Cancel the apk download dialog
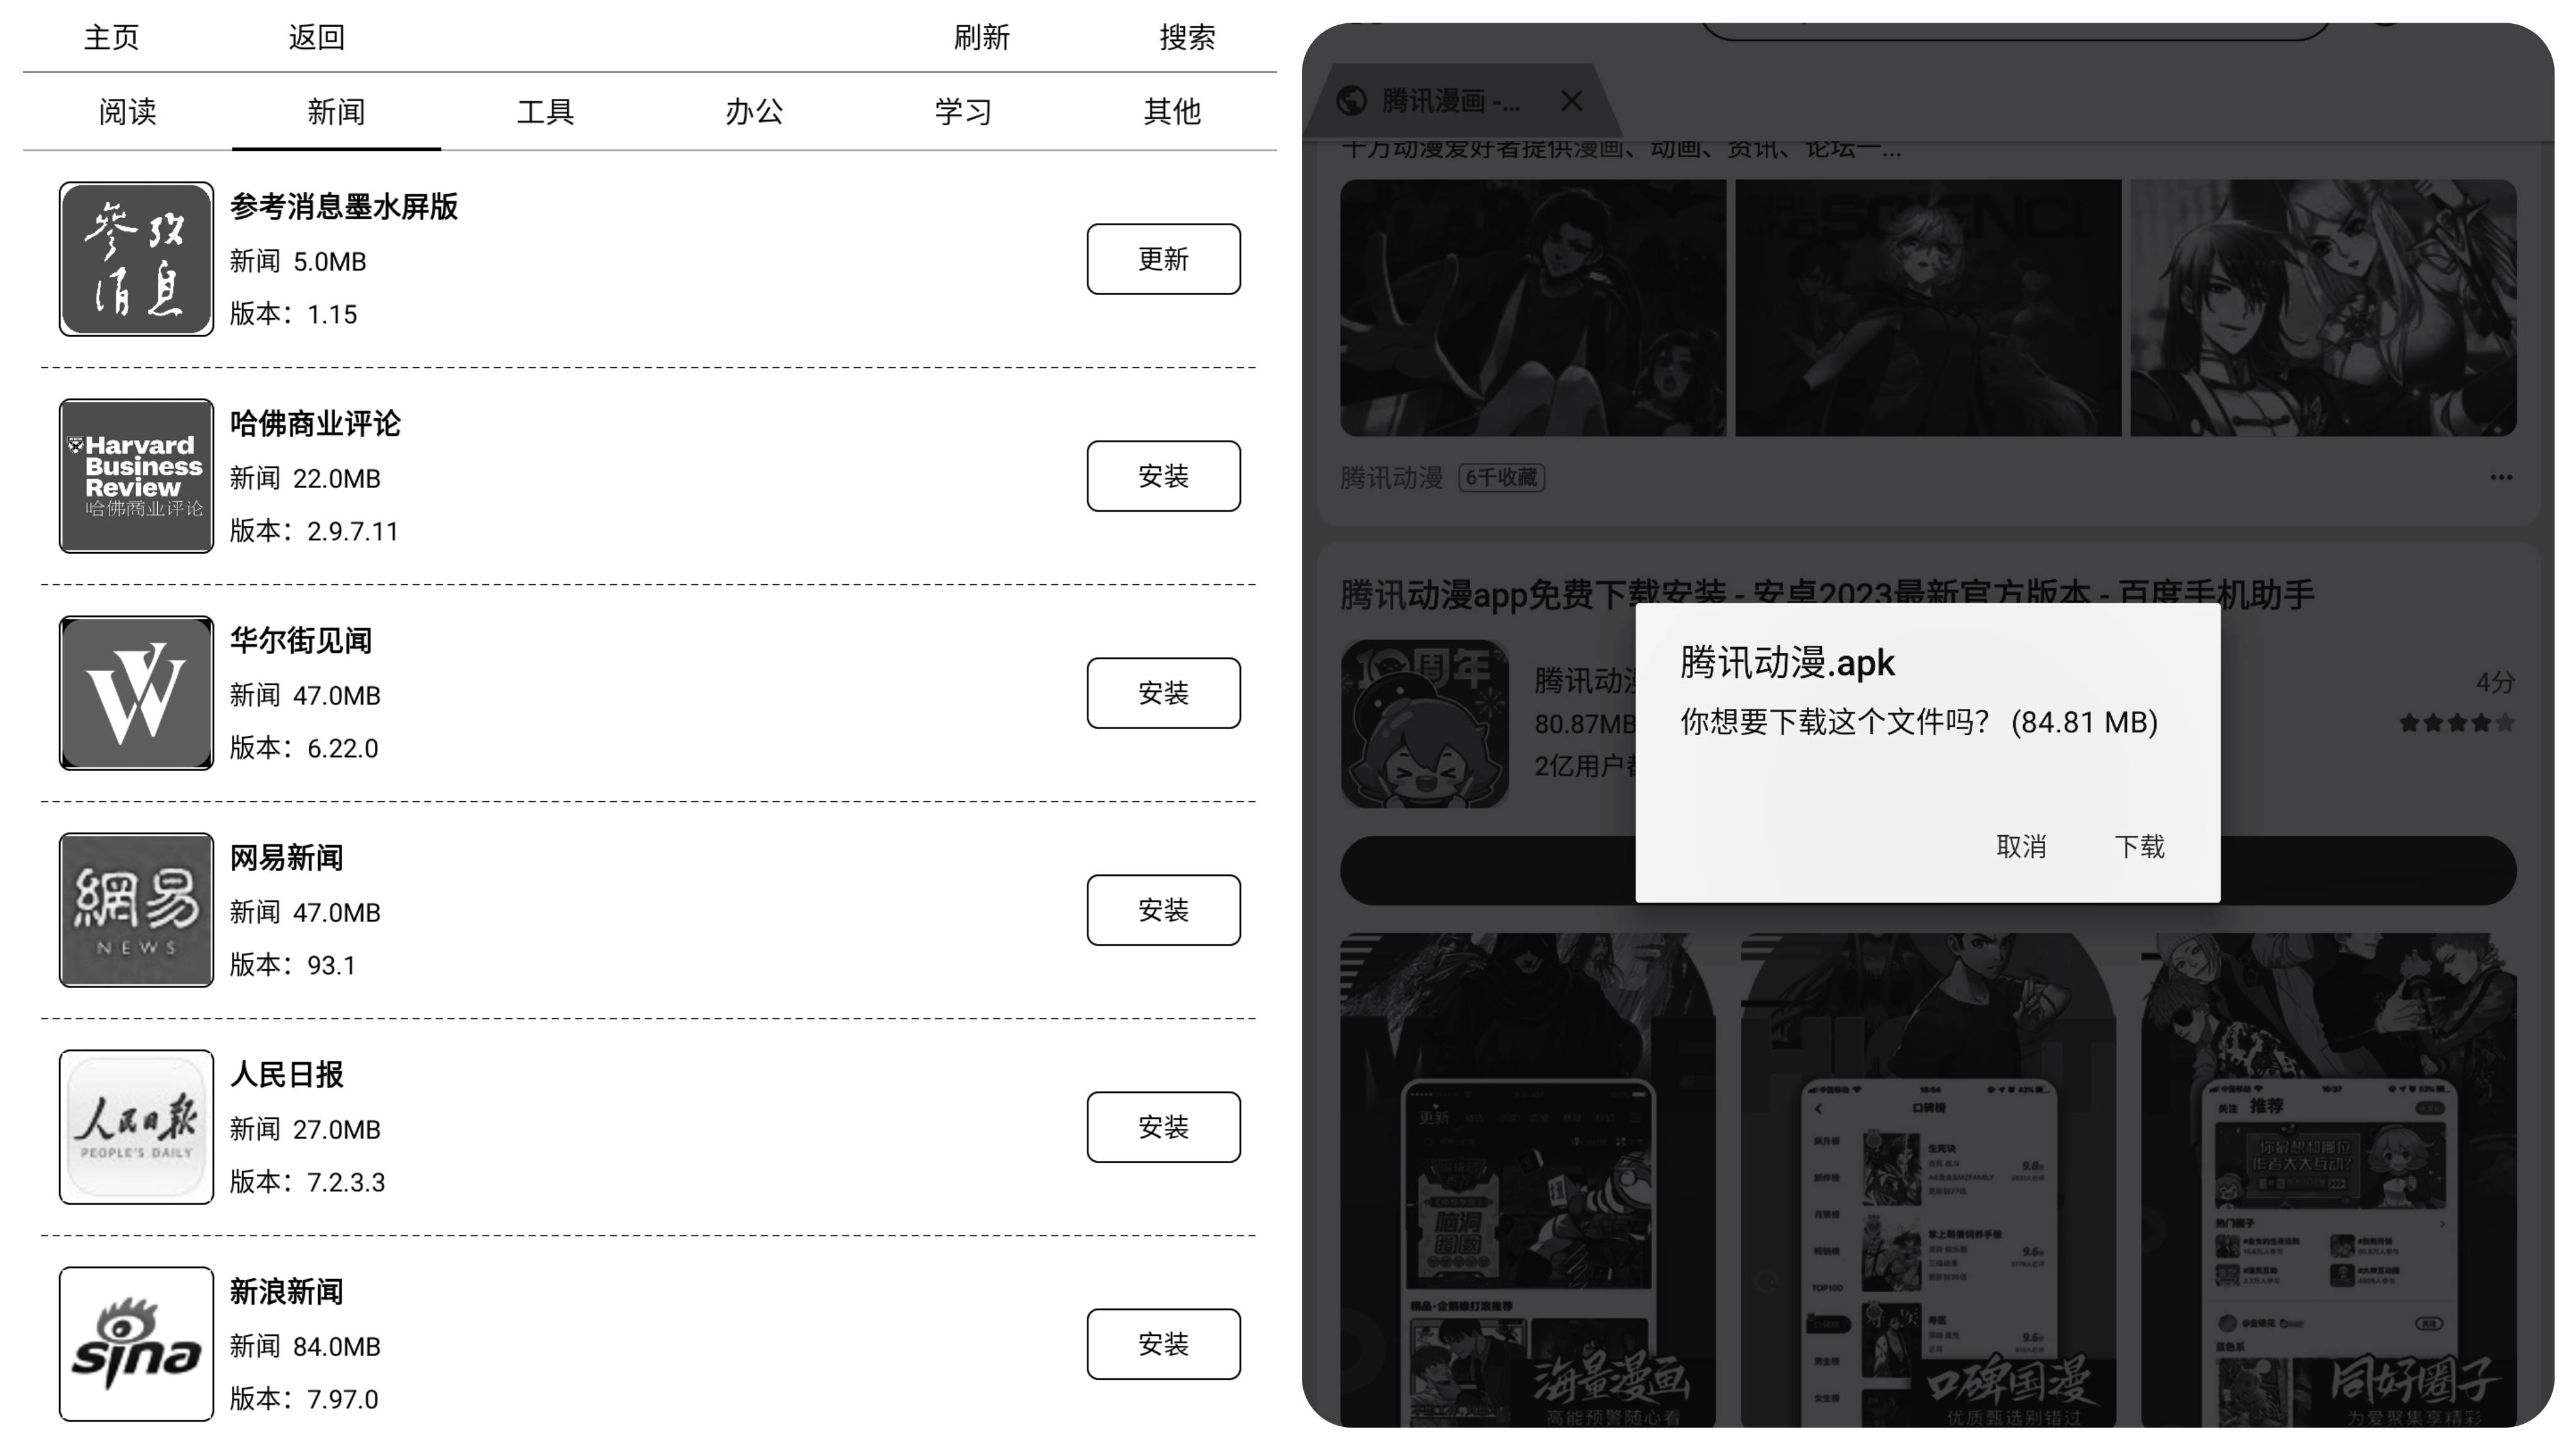 2021,847
